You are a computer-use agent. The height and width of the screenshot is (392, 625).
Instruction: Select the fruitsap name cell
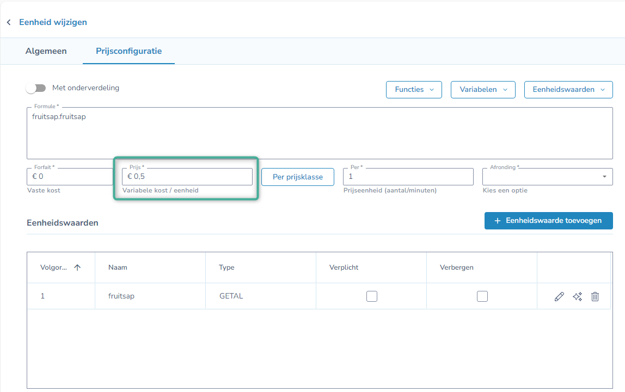pos(150,296)
